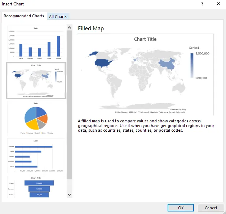The width and height of the screenshot is (226, 214).
Task: Click the OK button
Action: click(x=181, y=208)
